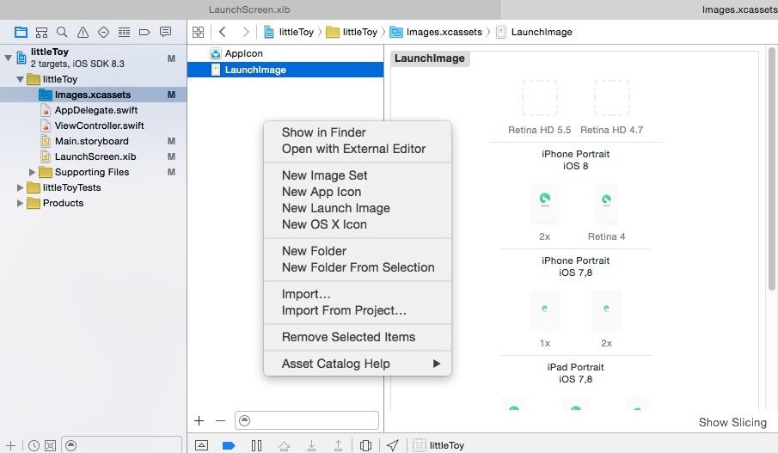Open the Report navigator speech bubble icon

coord(165,32)
